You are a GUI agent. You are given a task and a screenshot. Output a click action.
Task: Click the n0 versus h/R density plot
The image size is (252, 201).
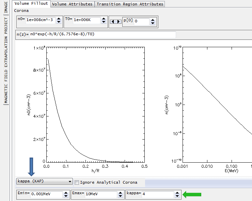[x=95, y=105]
